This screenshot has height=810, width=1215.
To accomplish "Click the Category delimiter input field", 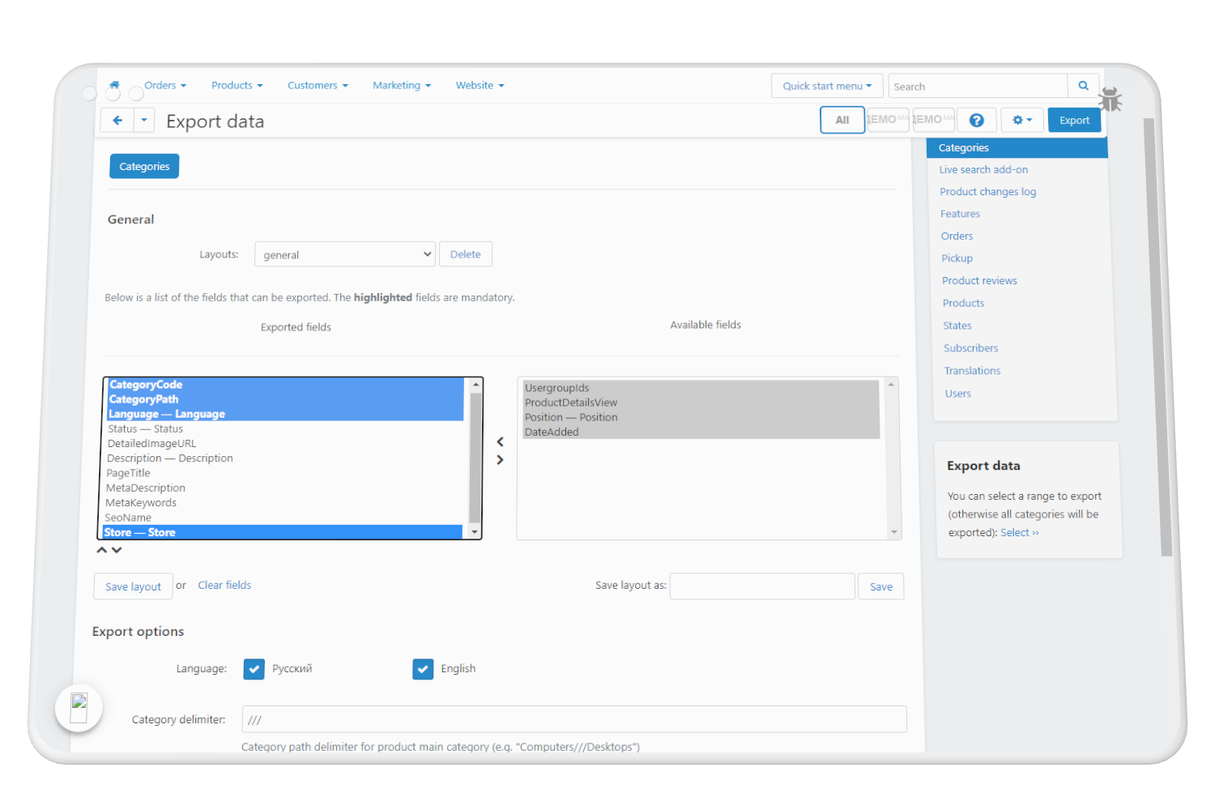I will click(574, 719).
